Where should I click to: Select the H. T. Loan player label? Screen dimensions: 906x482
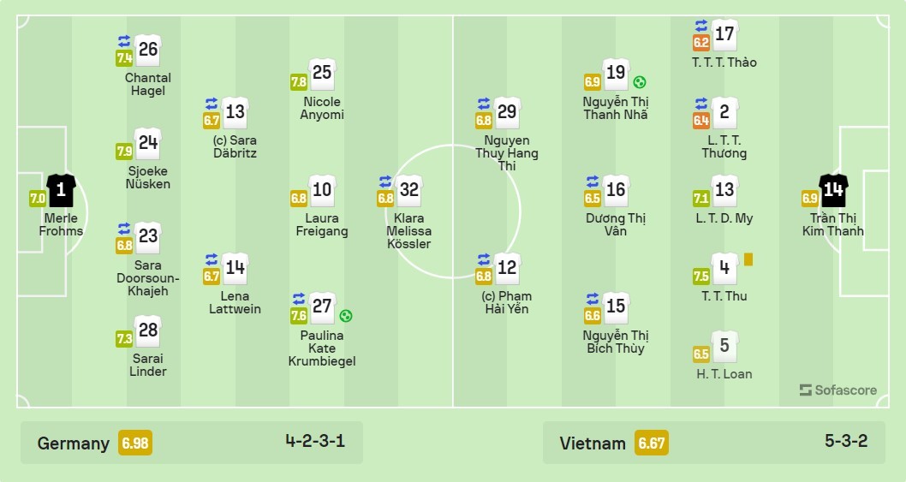[724, 374]
